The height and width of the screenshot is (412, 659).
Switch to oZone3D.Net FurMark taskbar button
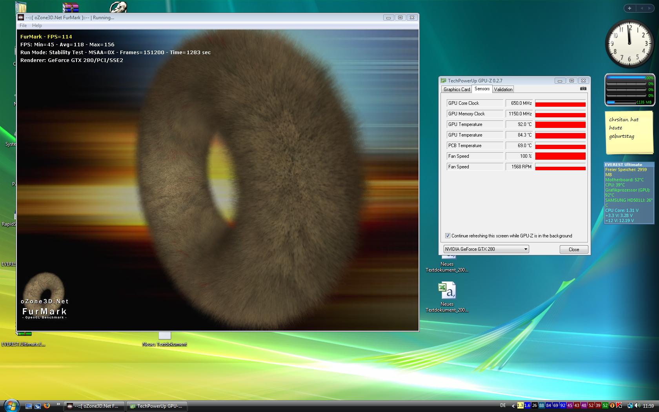[94, 406]
